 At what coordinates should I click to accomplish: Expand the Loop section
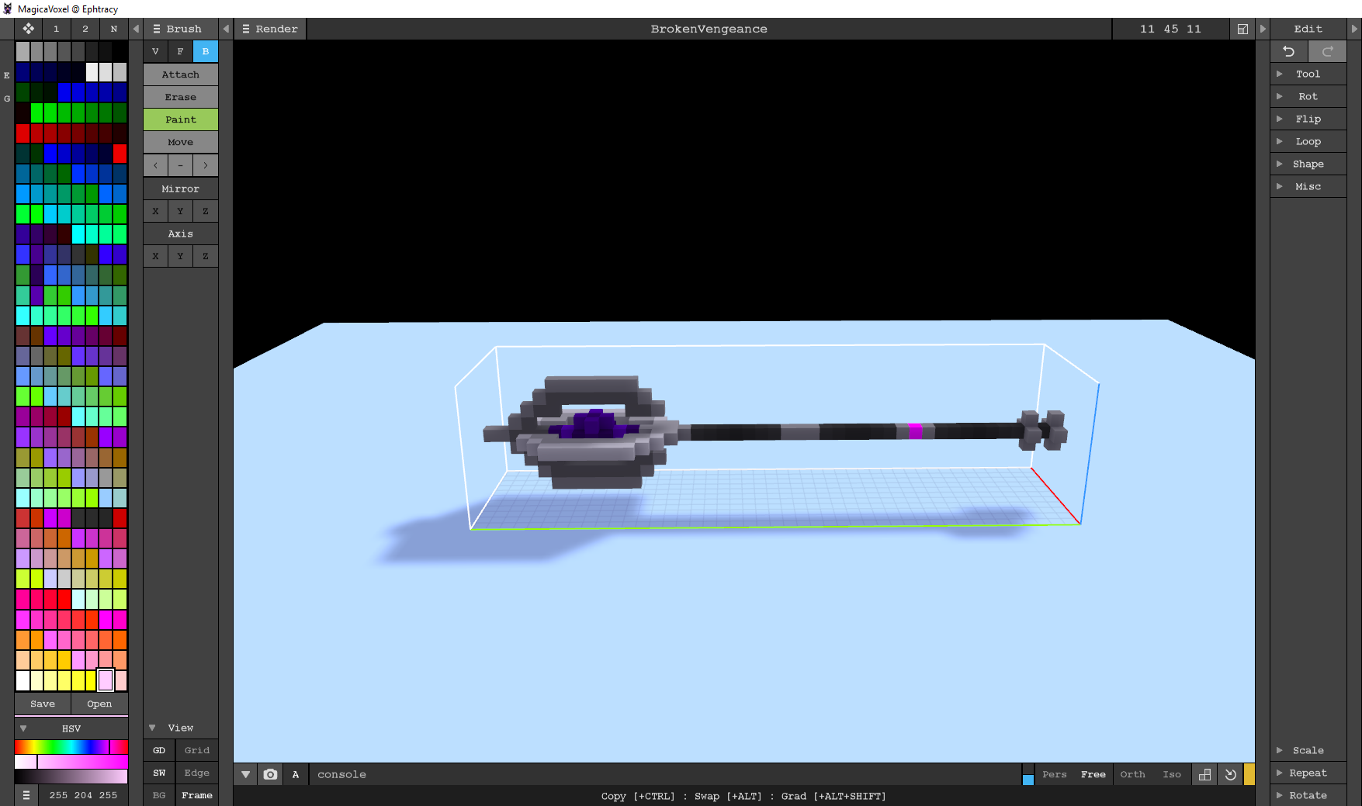(1308, 141)
